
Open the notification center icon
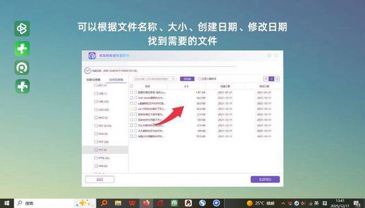coord(357,204)
